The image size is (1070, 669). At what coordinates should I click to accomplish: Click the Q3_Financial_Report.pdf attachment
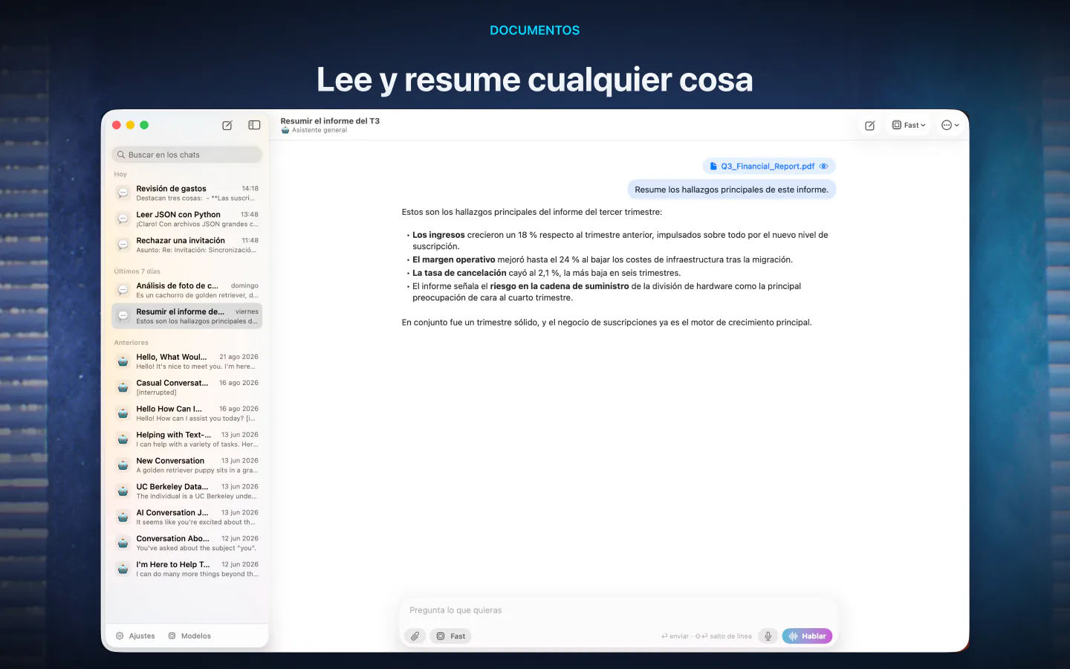click(769, 167)
